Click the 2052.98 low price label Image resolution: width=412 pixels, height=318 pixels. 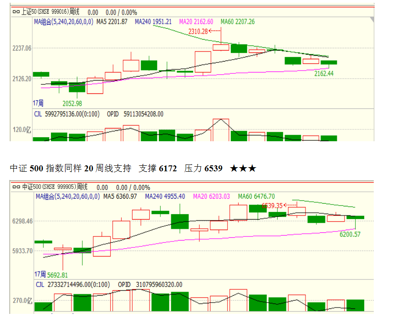(72, 103)
